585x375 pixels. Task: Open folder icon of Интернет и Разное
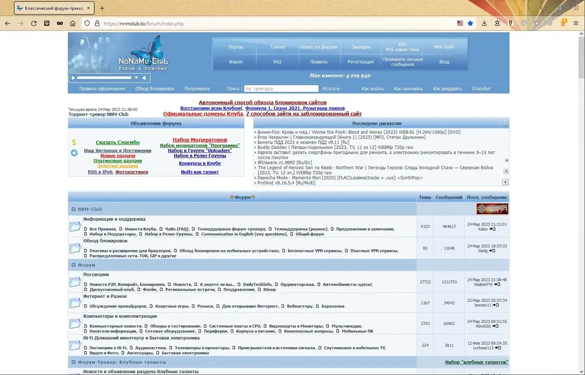tap(75, 303)
